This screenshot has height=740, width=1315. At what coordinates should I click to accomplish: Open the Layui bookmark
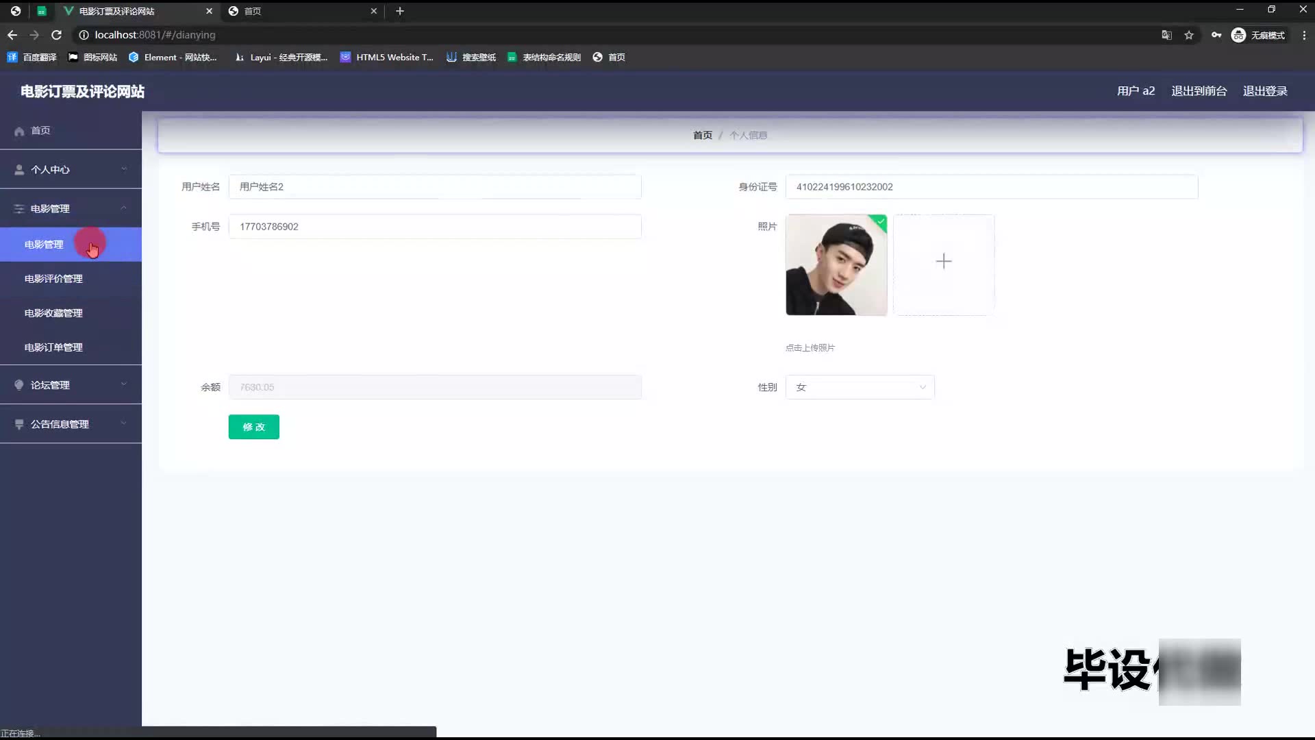click(281, 58)
